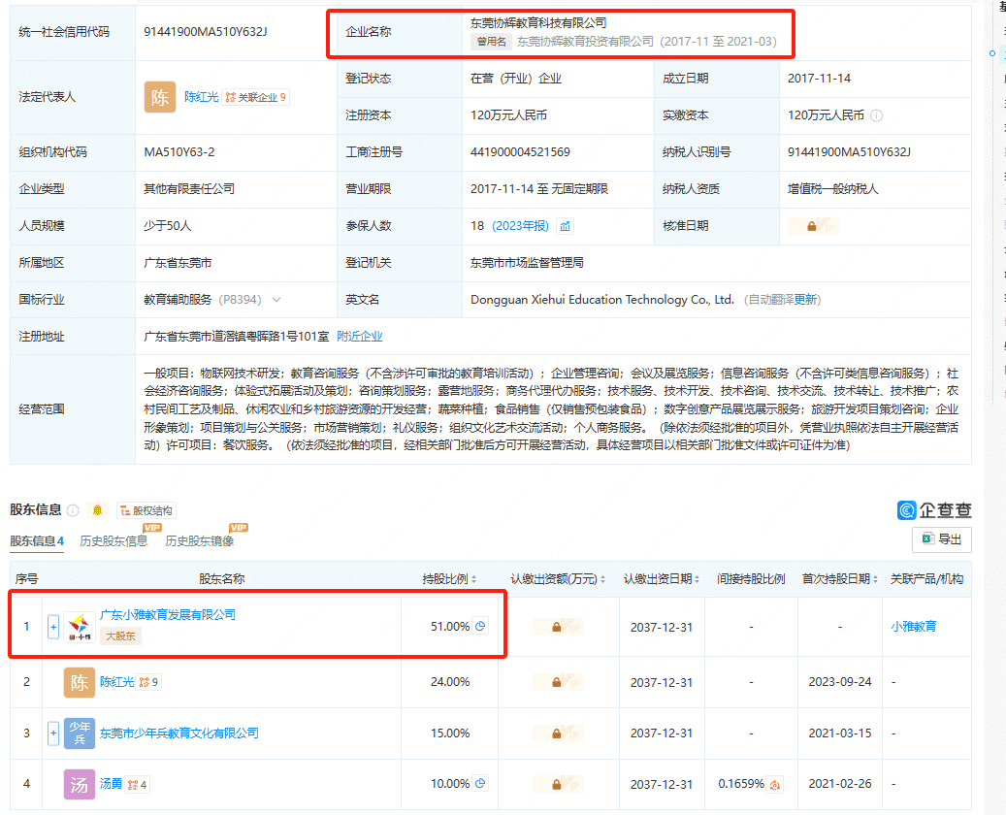
Task: Open shareholder link 东莞市少年兵教育文化有限公司
Action: point(179,733)
